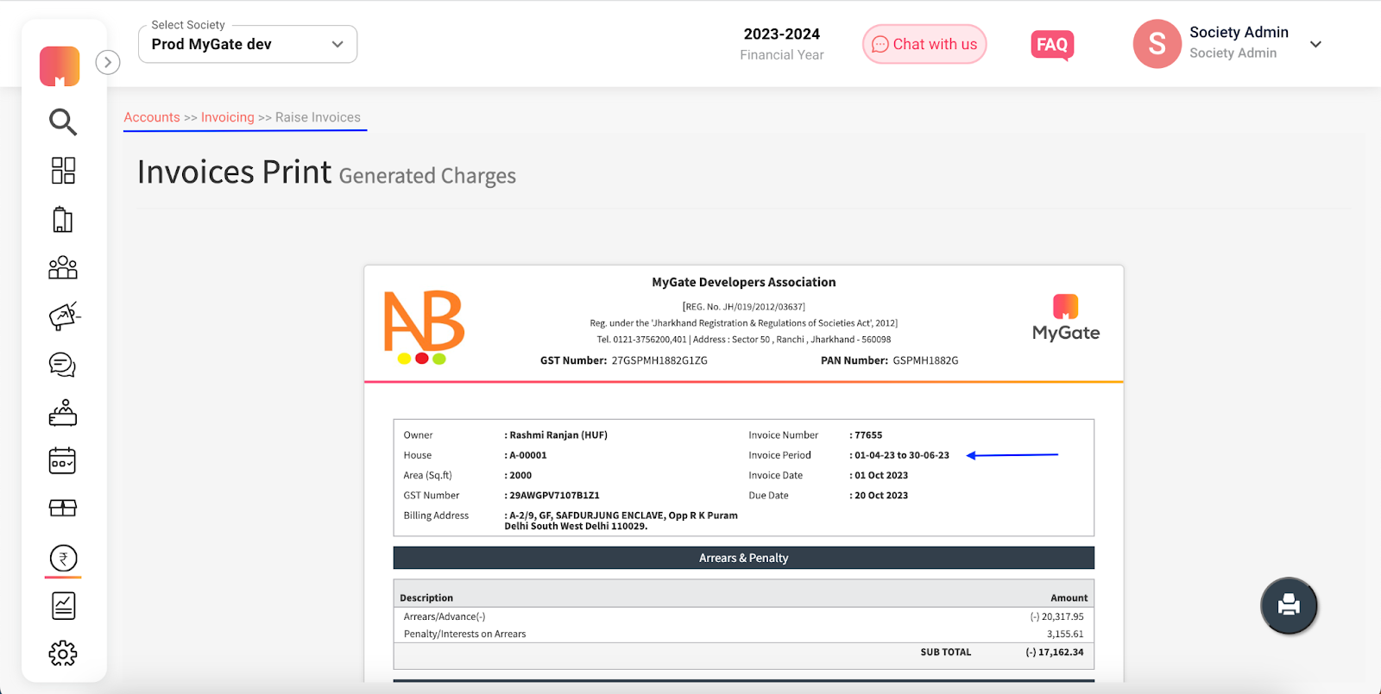Click area value 2000
Screen dimensions: 1381x694
[x=520, y=475]
